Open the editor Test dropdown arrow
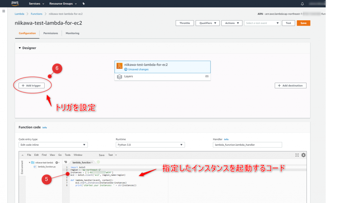Screen dimensions: 346x203 pyautogui.click(x=116, y=155)
